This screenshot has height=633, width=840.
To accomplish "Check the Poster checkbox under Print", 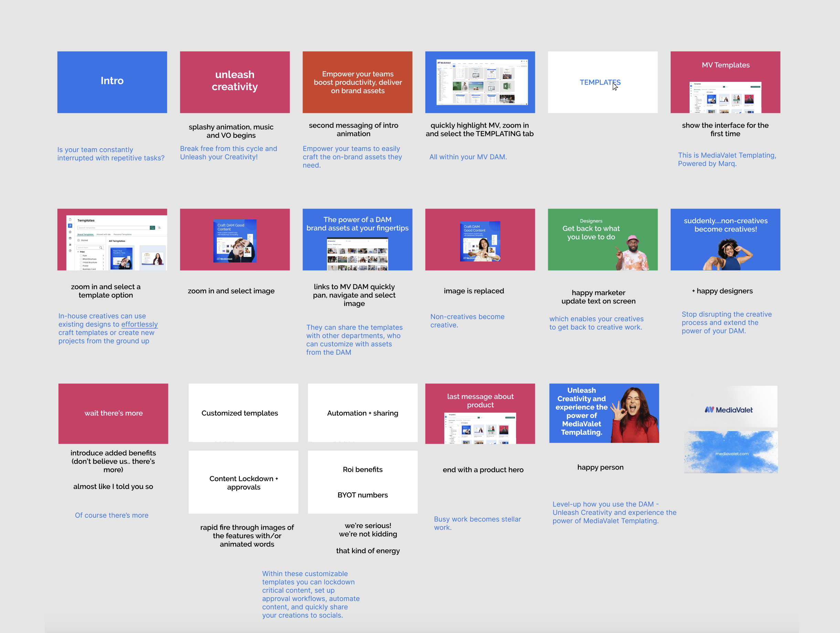I will coord(81,266).
